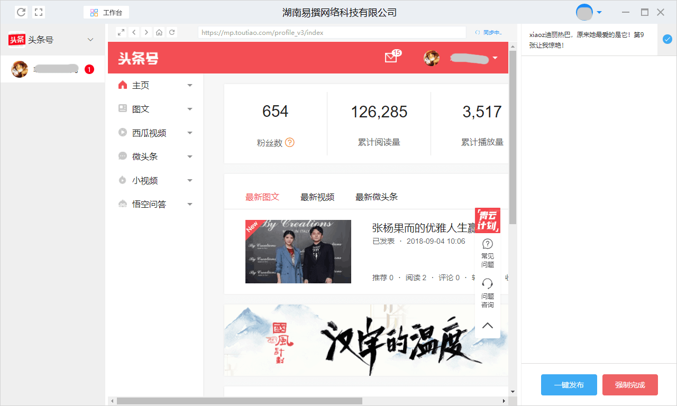Click the URL address field
This screenshot has width=677, height=406.
(332, 32)
